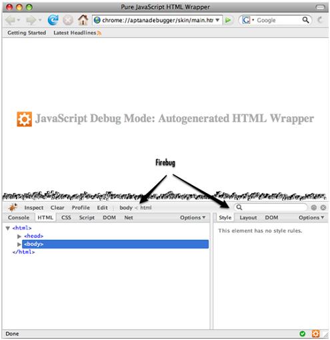Click the magnifier icon in Firebug search box
Viewport: 330px width, 340px height.
[x=239, y=207]
